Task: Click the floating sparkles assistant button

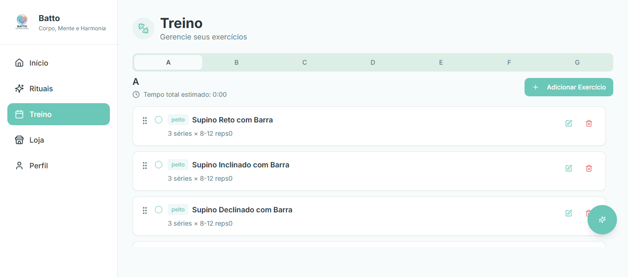Action: (602, 220)
